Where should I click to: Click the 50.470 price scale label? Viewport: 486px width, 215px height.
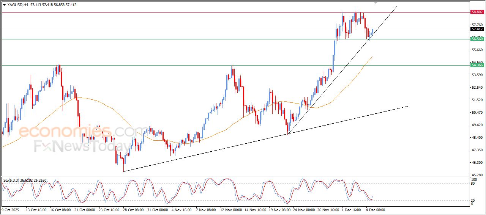coord(476,113)
